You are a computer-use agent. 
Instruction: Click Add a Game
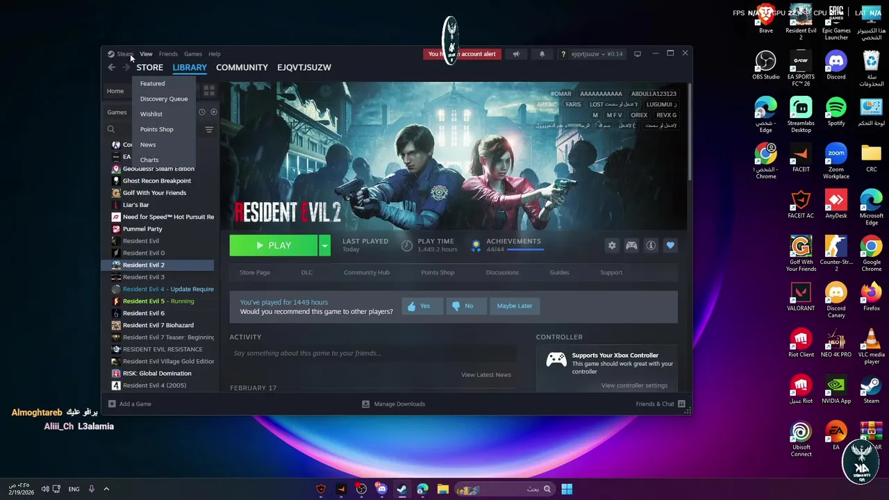pos(129,403)
